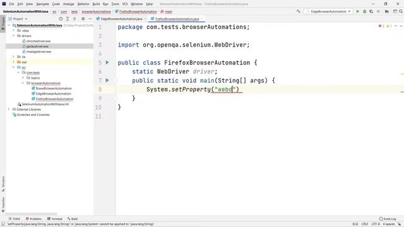This screenshot has width=404, height=227.
Task: Click tool window quick access icon bottom-left
Action: 3,224
